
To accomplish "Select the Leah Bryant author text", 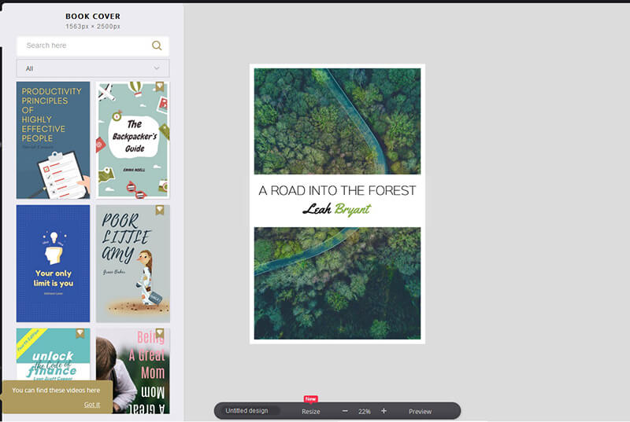I will coord(337,209).
